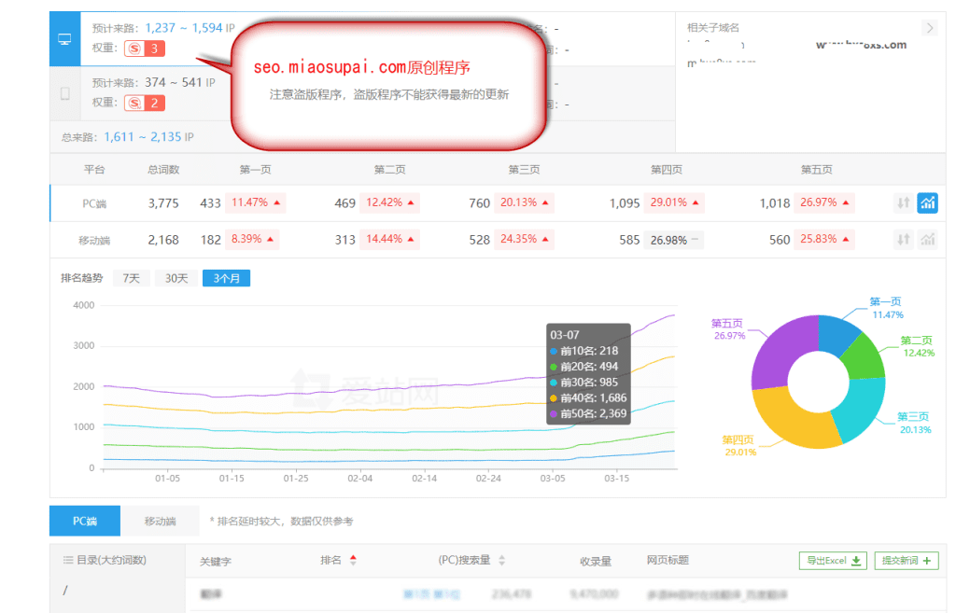
Task: Switch ranking trend to 30天
Action: coord(176,278)
